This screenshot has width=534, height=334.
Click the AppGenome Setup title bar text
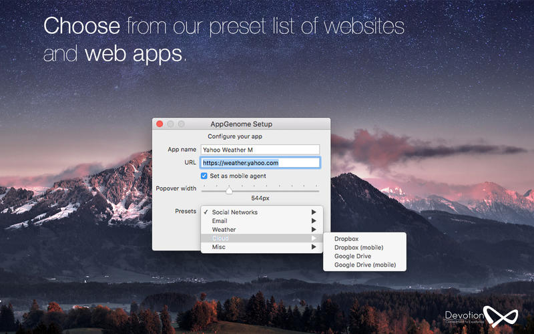(241, 124)
